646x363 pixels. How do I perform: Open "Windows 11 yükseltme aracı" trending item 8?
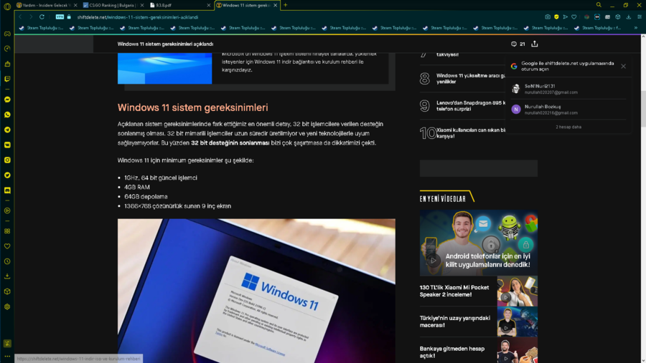click(x=462, y=79)
